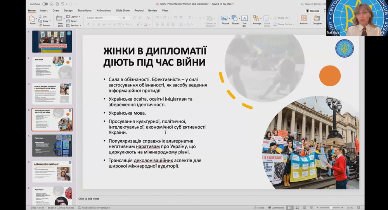Click the Undo arrow icon
Viewport: 388px width, 210px height.
pyautogui.click(x=63, y=4)
